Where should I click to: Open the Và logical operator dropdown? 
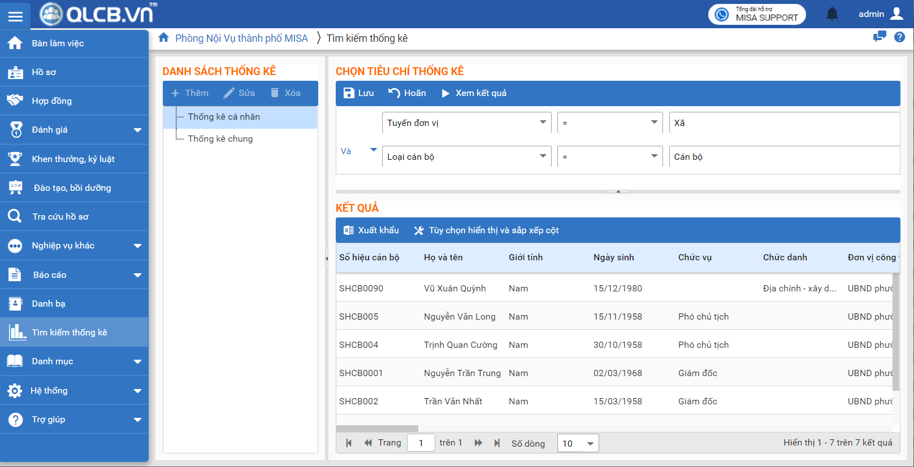point(373,150)
